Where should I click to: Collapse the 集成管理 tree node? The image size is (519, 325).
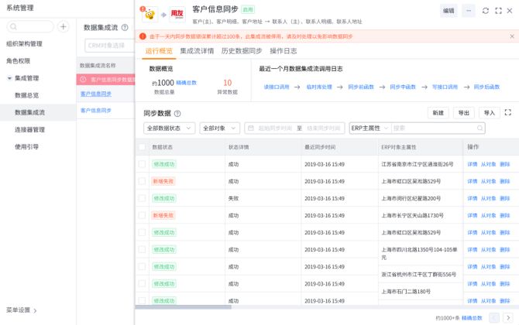[9, 78]
